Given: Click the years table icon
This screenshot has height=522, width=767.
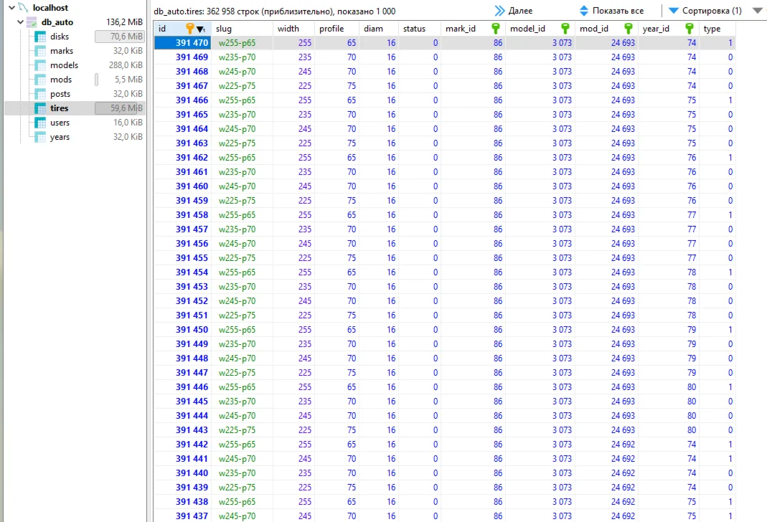Looking at the screenshot, I should (40, 137).
